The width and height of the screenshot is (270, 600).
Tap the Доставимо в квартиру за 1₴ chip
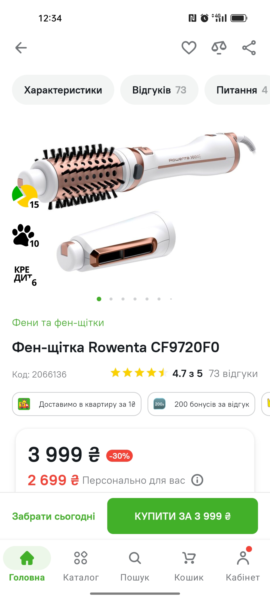[x=77, y=404]
